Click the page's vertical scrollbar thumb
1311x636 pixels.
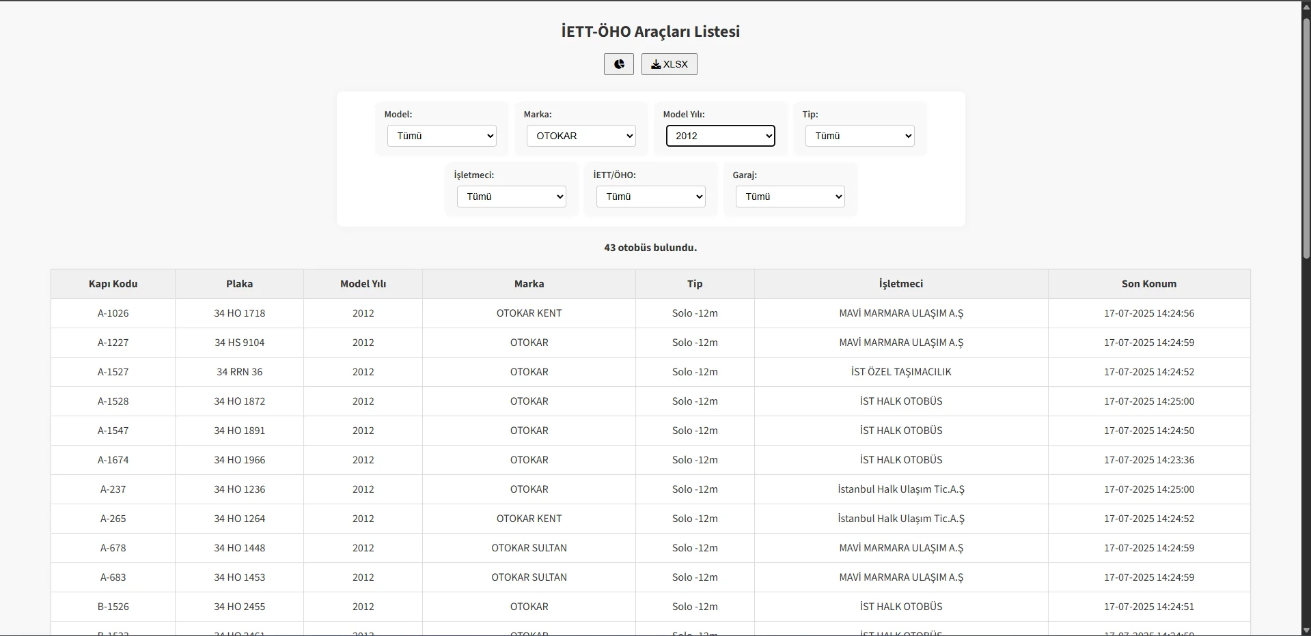tap(1306, 136)
